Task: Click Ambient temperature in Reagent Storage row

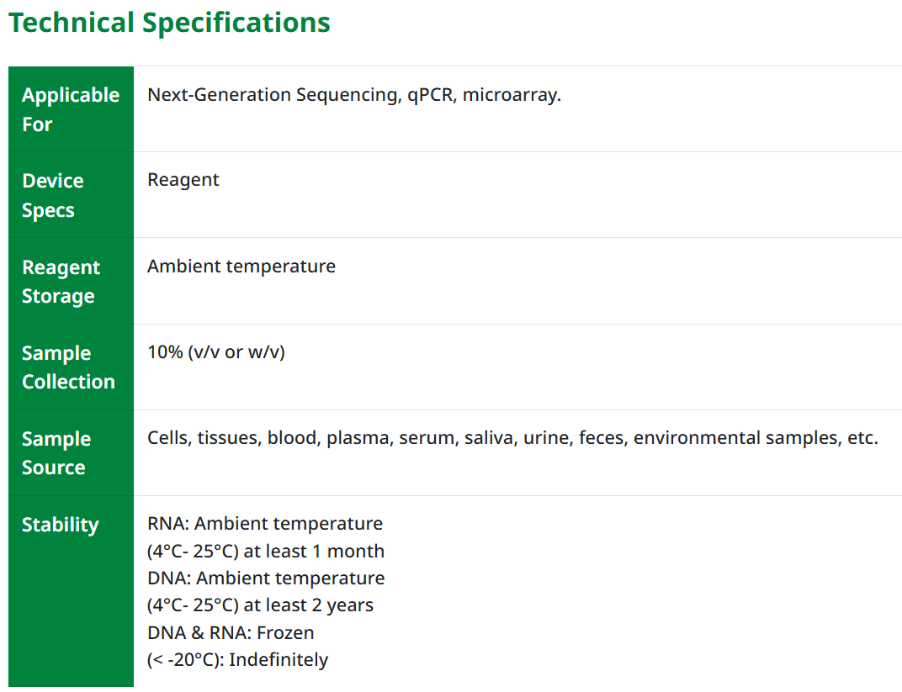Action: pos(241,267)
